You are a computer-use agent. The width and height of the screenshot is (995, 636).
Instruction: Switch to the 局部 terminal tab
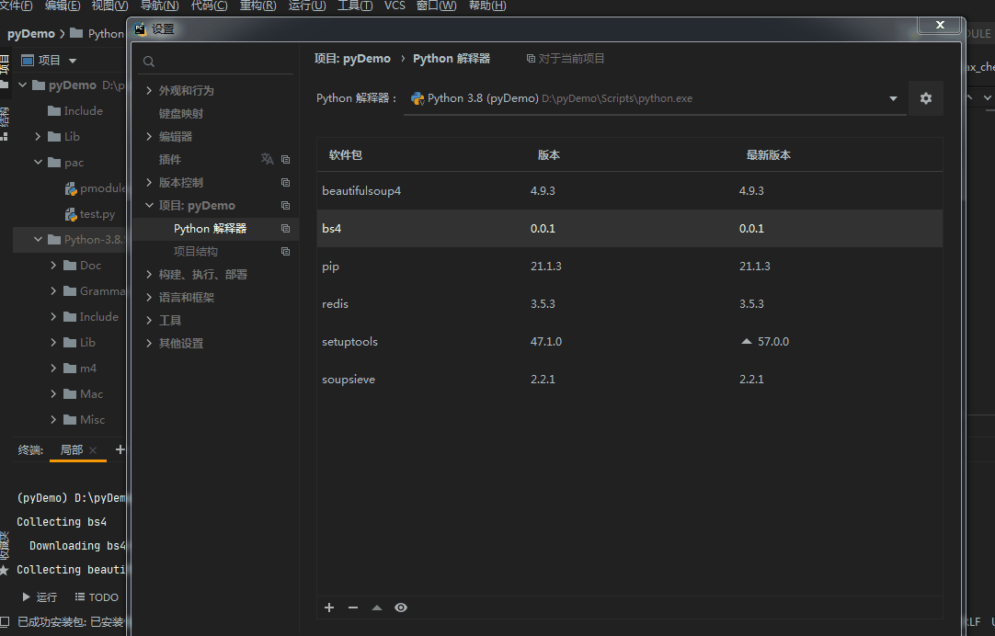[71, 449]
